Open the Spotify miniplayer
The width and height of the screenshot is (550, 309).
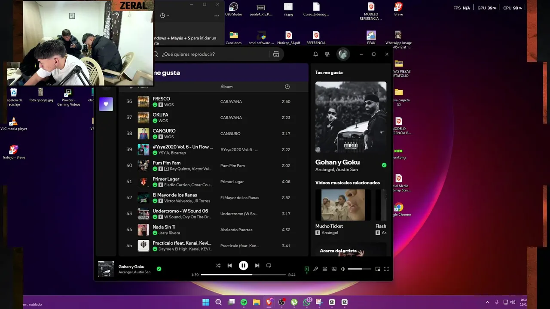pyautogui.click(x=378, y=269)
